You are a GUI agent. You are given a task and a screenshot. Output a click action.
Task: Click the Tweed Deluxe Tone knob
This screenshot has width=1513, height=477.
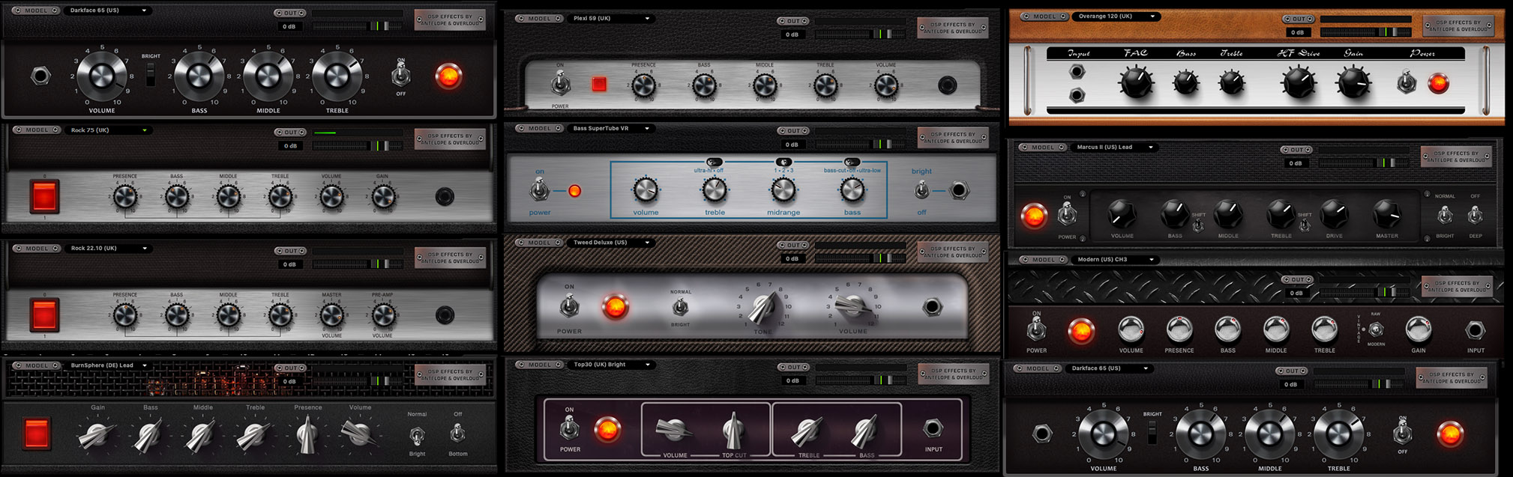pyautogui.click(x=764, y=308)
